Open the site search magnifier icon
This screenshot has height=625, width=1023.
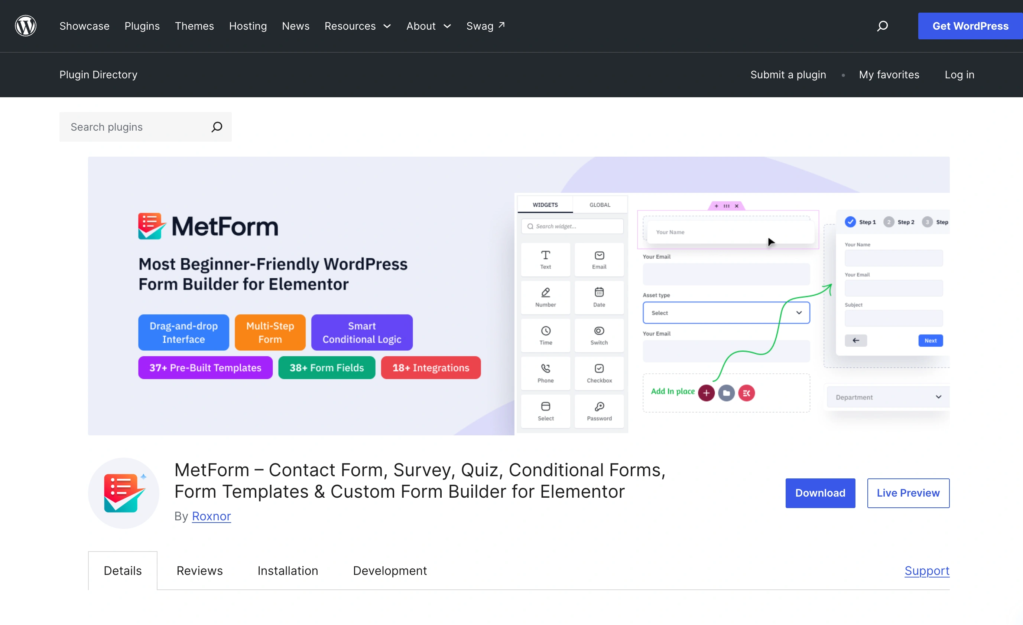tap(882, 26)
